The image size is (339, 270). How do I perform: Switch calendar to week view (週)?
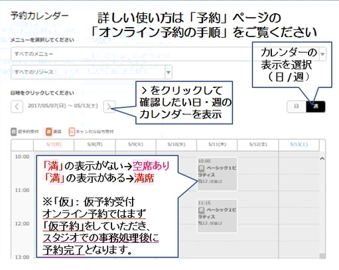(x=316, y=107)
